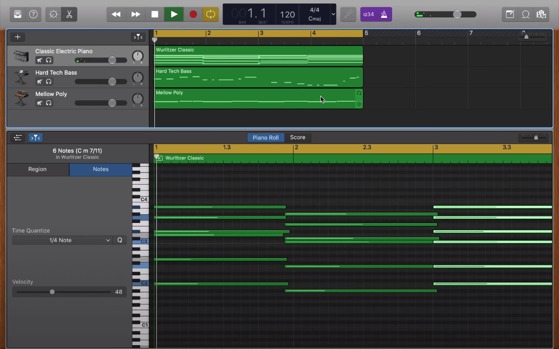The width and height of the screenshot is (559, 349).
Task: Open the Editors with the scissors icon
Action: pos(69,14)
